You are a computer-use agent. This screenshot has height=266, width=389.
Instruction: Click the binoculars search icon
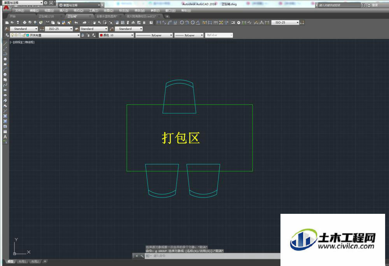[x=363, y=5]
